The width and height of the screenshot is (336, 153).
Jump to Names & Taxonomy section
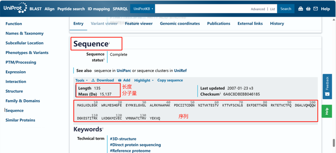point(24,33)
